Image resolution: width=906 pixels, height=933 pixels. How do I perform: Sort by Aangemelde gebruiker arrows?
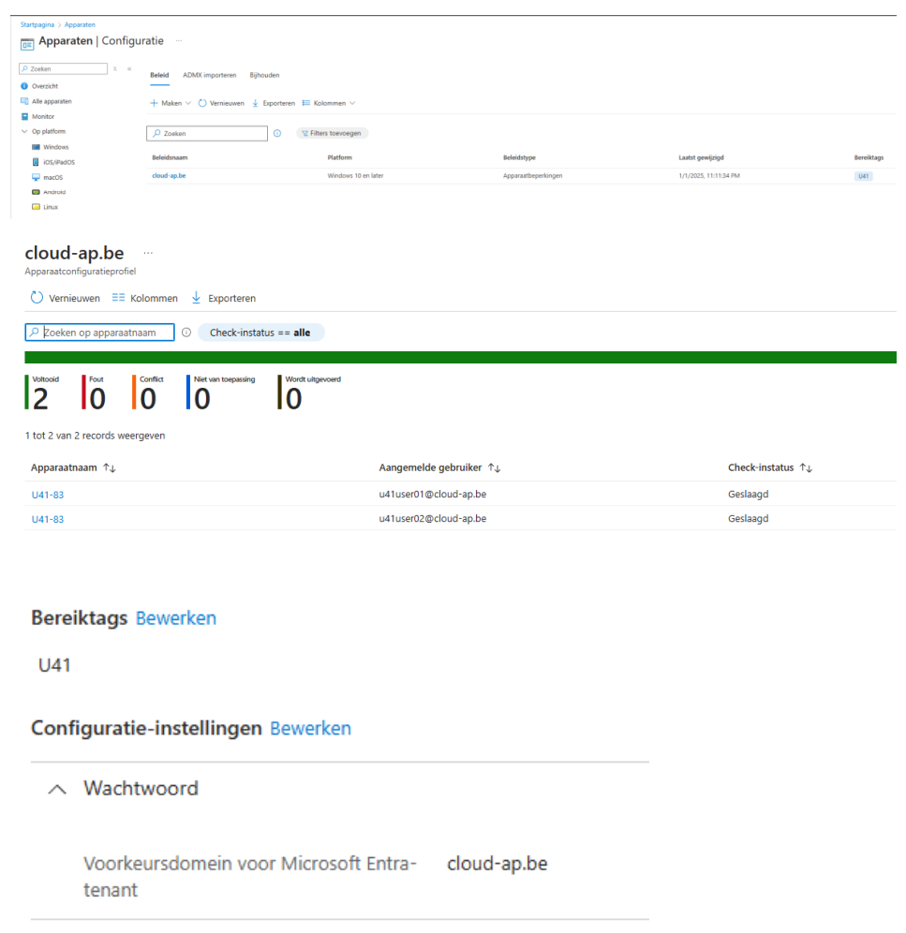494,467
